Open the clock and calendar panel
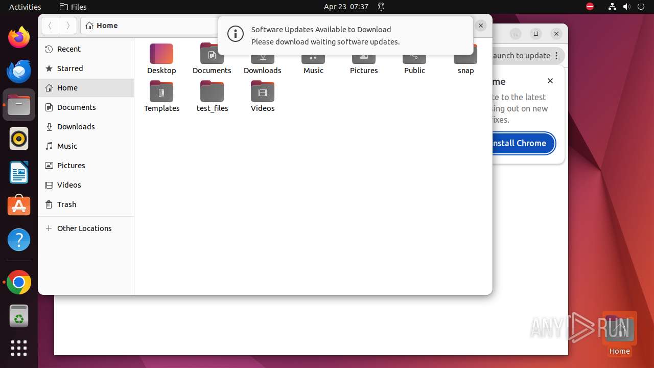Image resolution: width=654 pixels, height=368 pixels. (346, 7)
